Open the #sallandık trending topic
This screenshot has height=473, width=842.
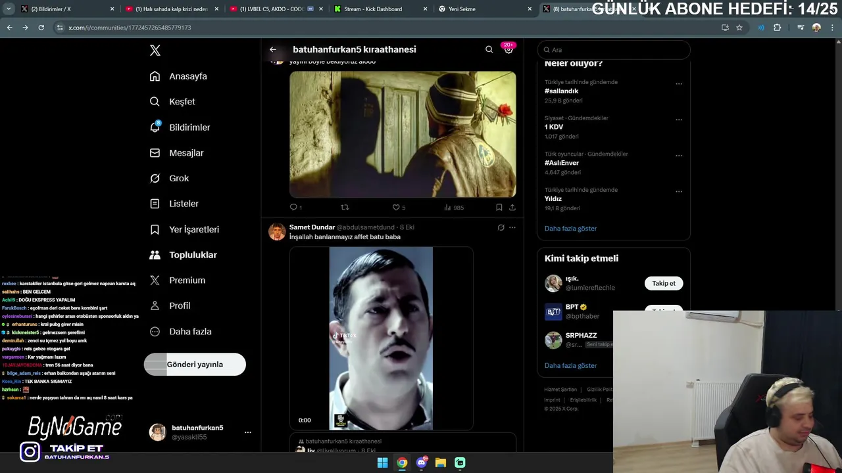coord(561,91)
